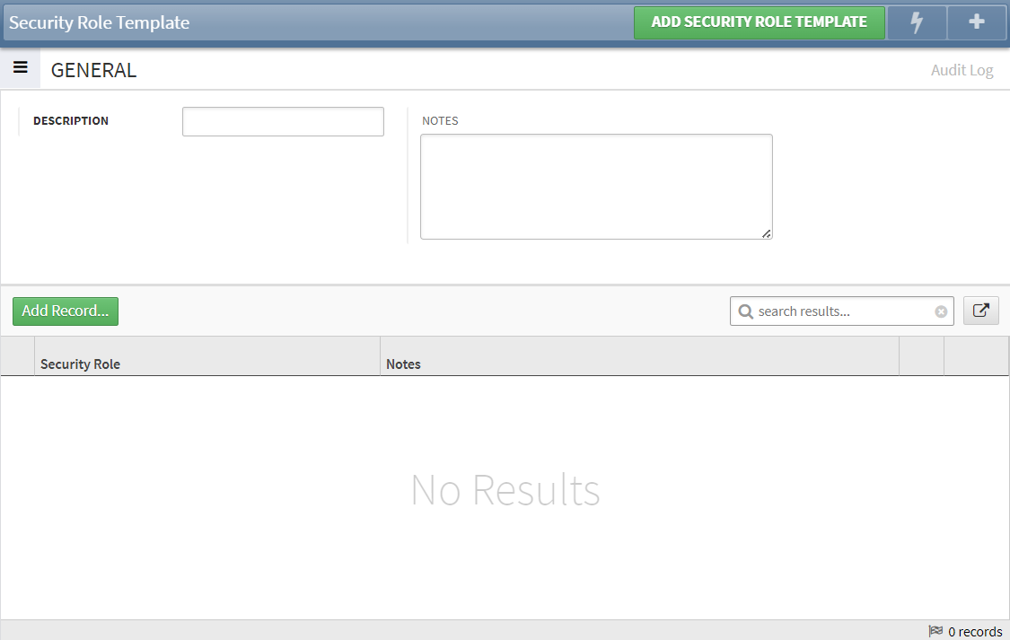
Task: Sort by the Notes column header
Action: [403, 364]
